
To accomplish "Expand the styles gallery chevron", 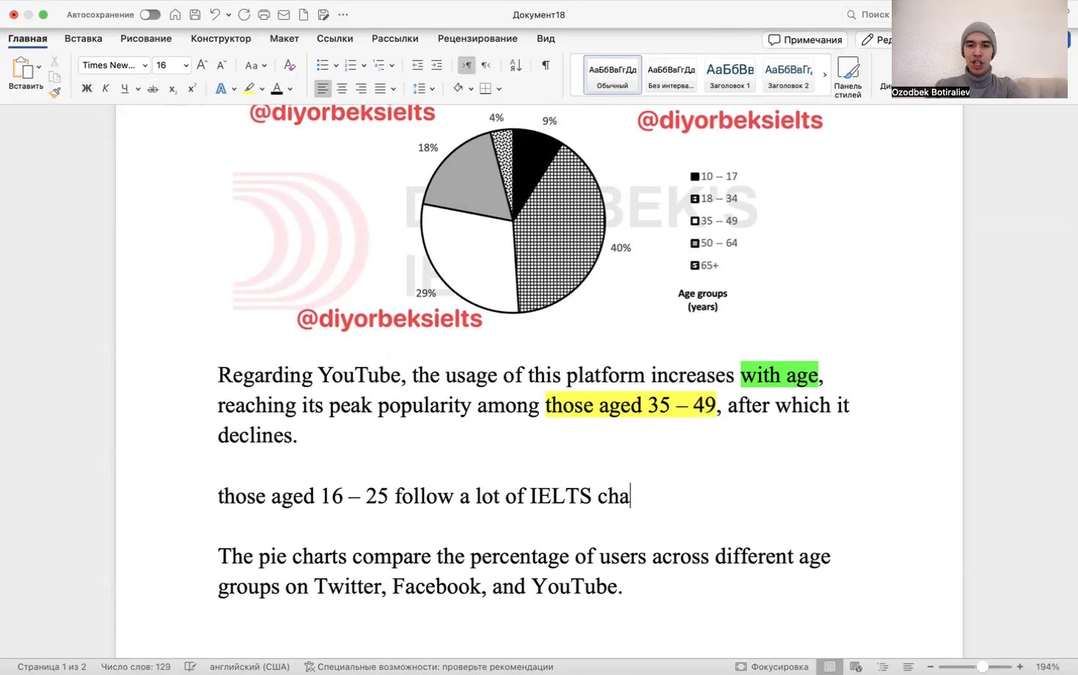I will click(824, 75).
